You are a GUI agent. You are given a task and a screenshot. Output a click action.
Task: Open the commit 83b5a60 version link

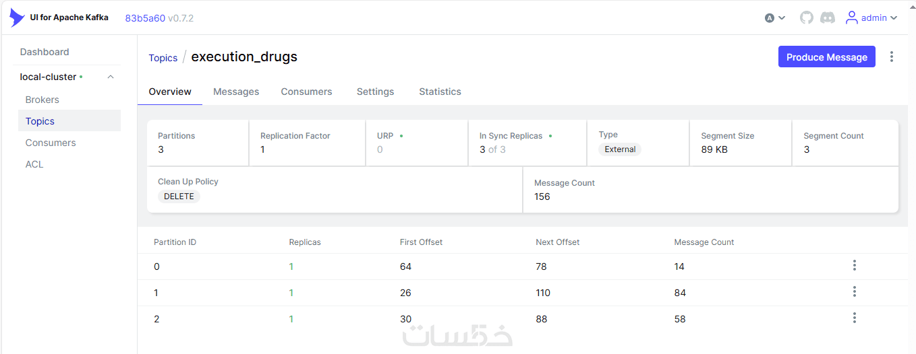145,18
